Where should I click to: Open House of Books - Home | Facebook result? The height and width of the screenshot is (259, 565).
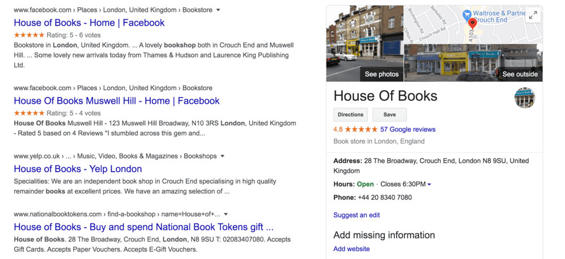click(89, 23)
